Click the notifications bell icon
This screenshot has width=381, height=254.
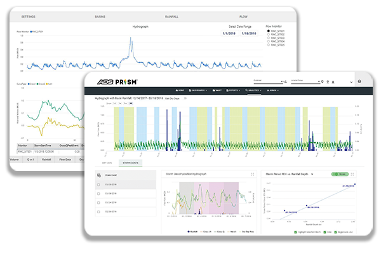(x=333, y=82)
